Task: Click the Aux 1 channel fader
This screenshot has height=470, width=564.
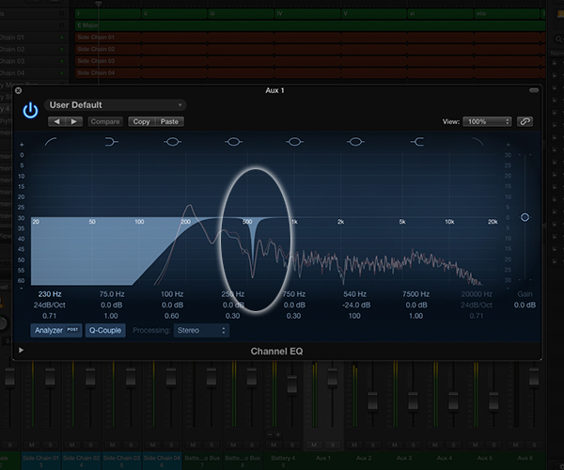Action: pos(333,376)
